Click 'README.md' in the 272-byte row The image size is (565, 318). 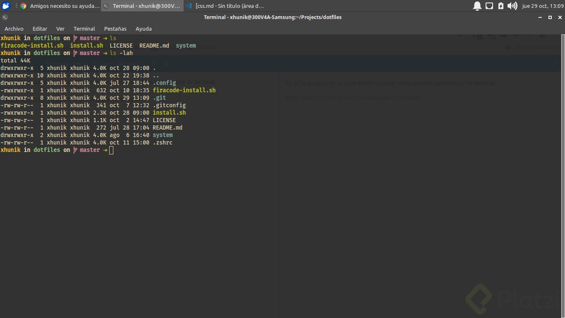point(168,128)
